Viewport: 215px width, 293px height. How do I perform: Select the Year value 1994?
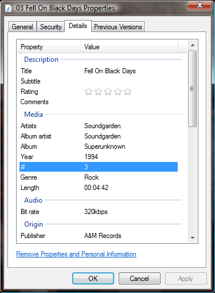tap(91, 157)
